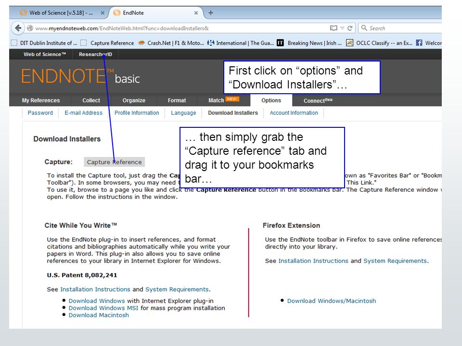Click the search magnifier icon
Screen dimensions: 462x346
364,28
